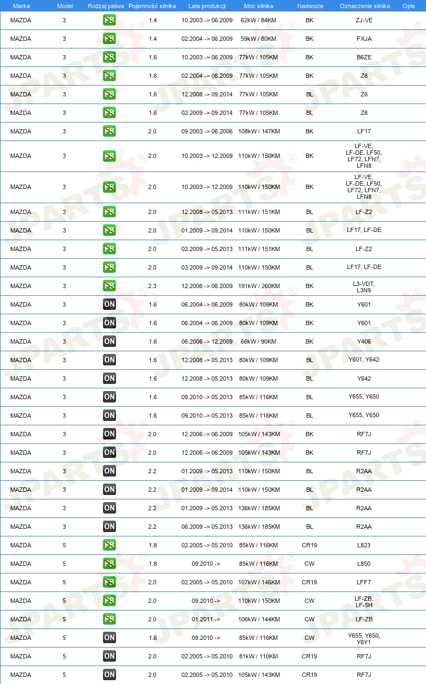Click the PB icon in the LF17 147KM row
426x684 pixels.
click(109, 132)
